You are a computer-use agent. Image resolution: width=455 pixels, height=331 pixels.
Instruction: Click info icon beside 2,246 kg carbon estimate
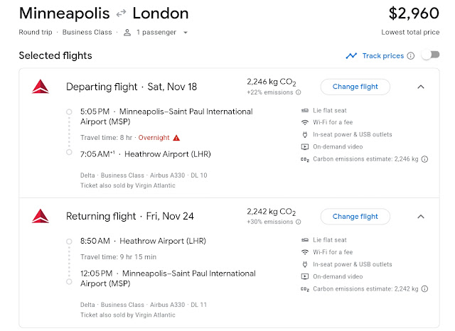pyautogui.click(x=425, y=159)
